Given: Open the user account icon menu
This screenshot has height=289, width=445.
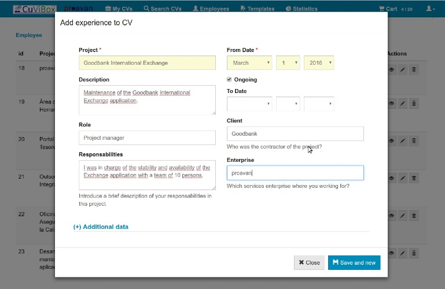Looking at the screenshot, I should pyautogui.click(x=430, y=9).
